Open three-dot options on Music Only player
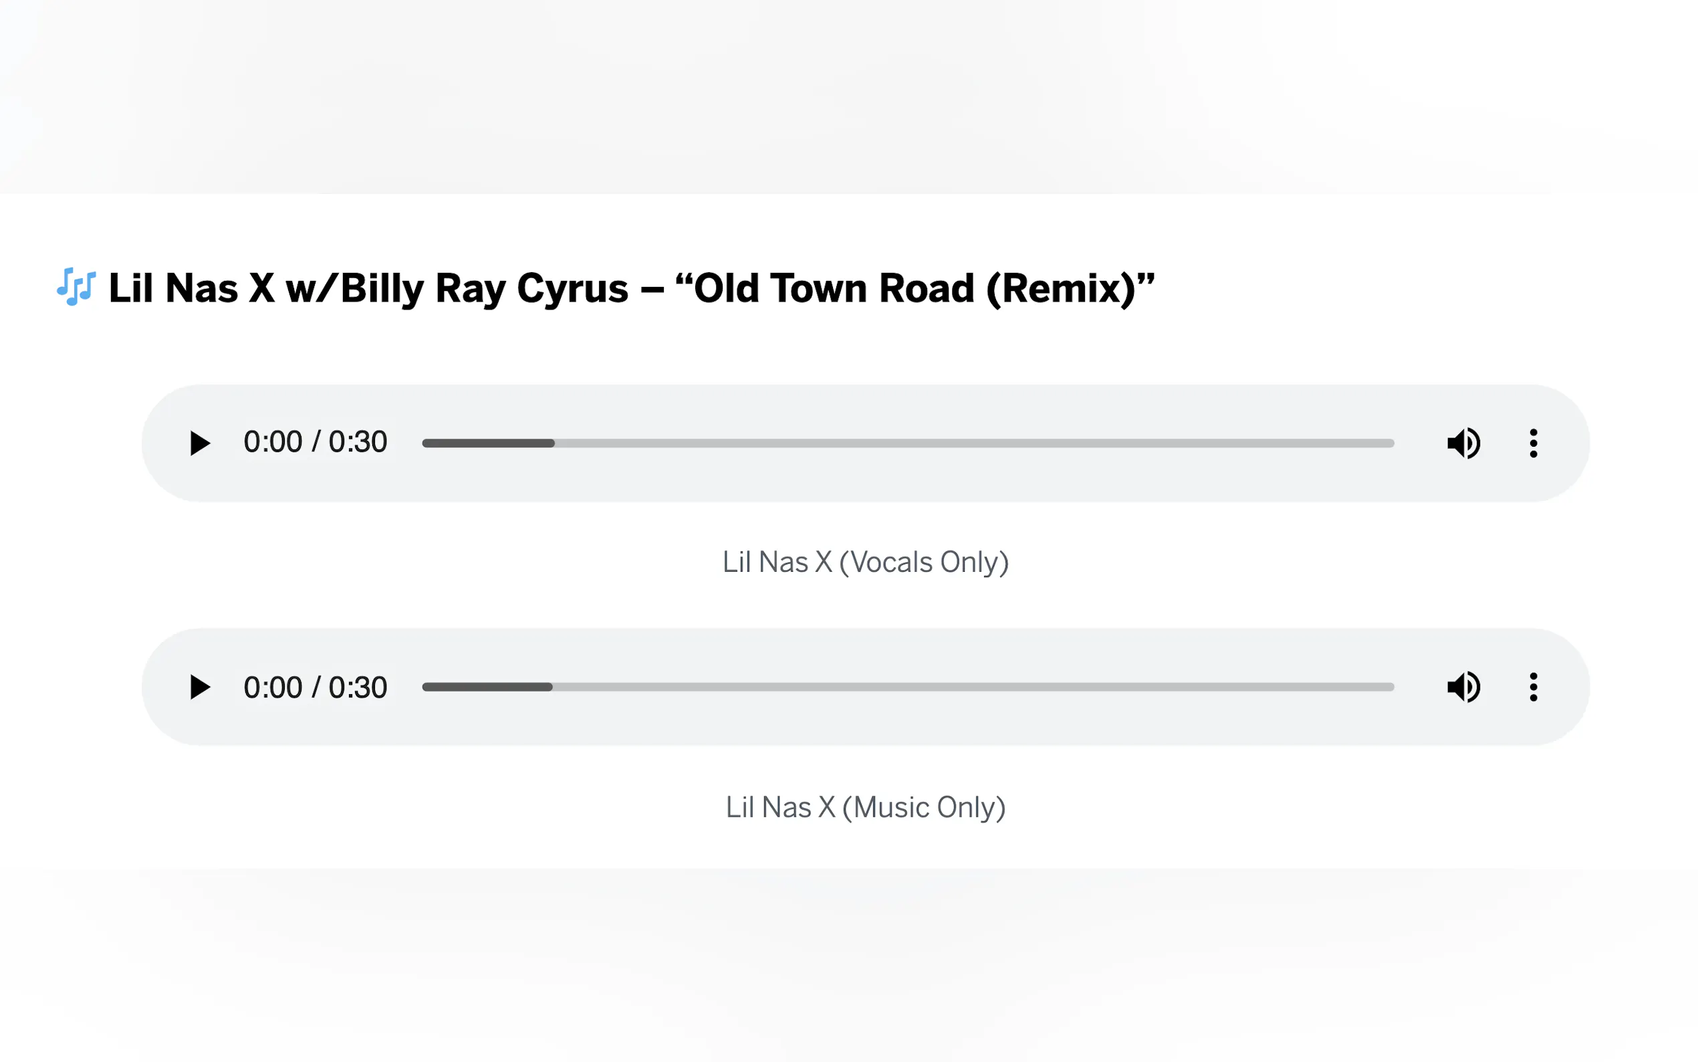The height and width of the screenshot is (1062, 1698). tap(1533, 687)
